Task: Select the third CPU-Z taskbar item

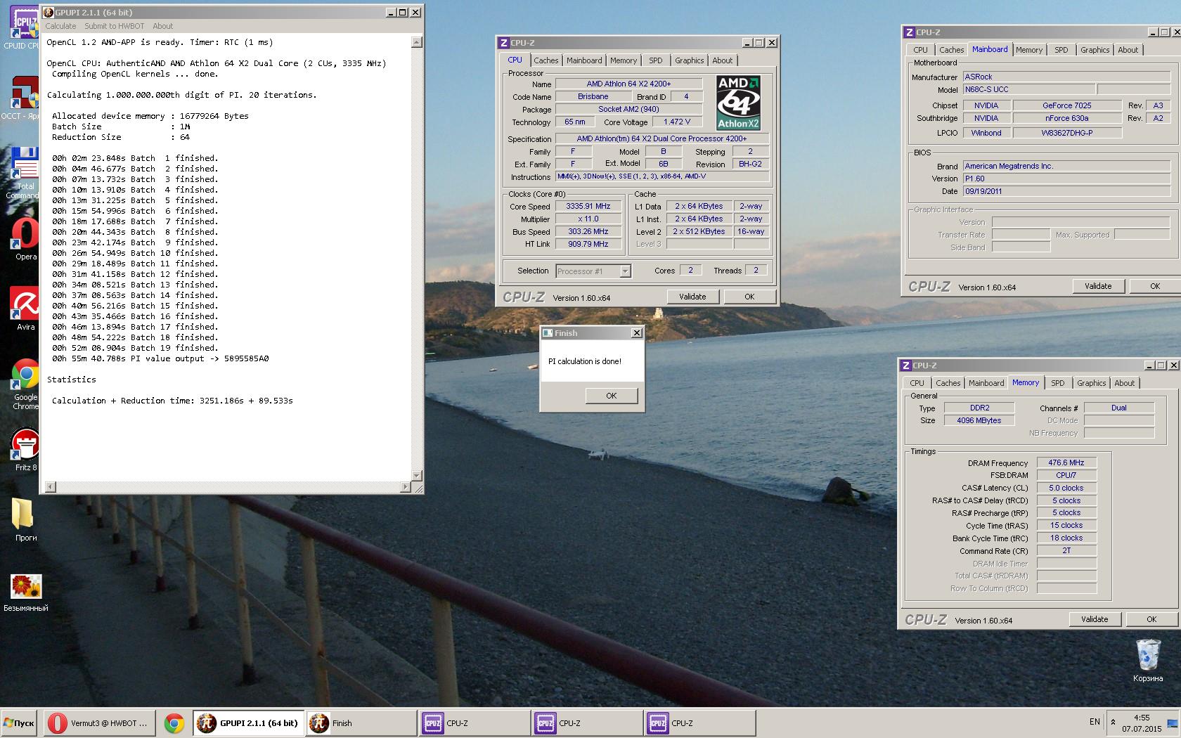Action: tap(699, 723)
